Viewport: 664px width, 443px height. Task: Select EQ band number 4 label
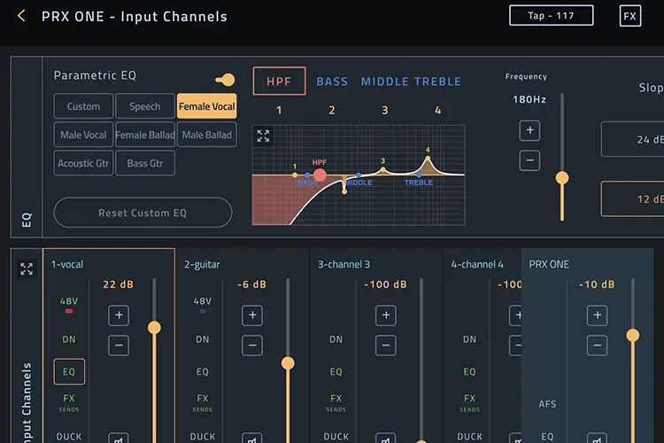point(438,110)
